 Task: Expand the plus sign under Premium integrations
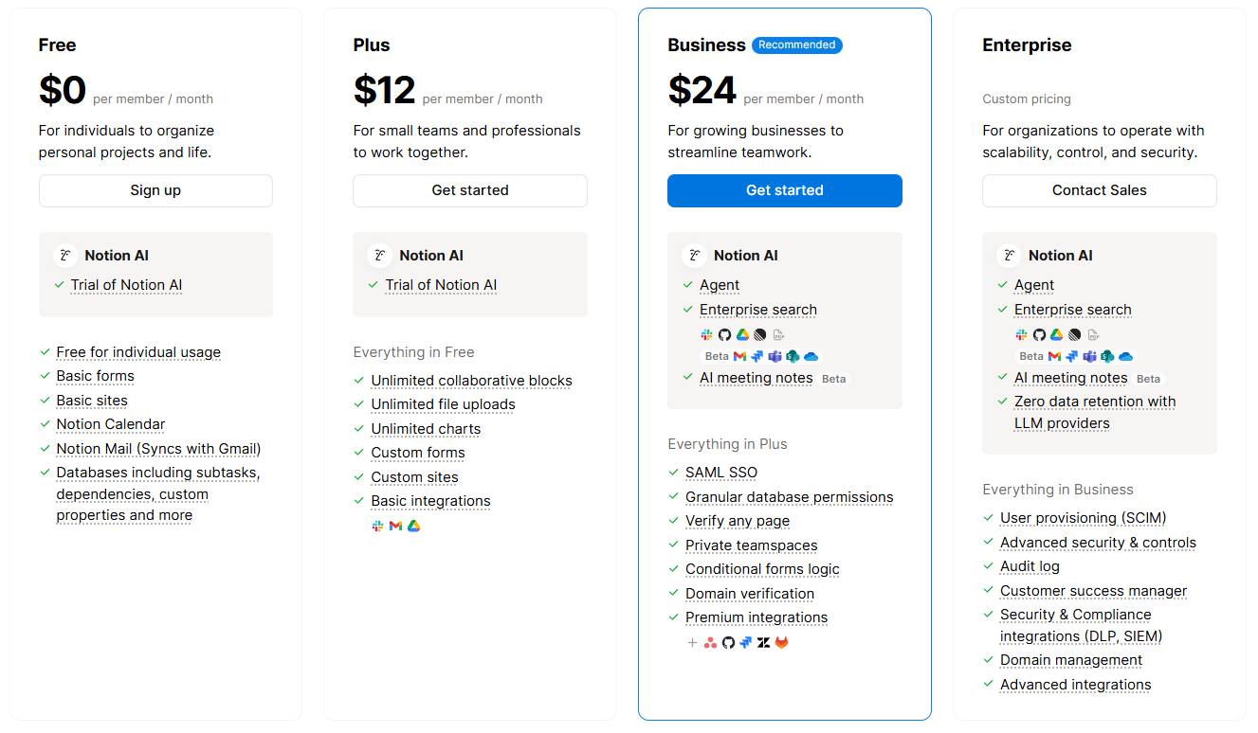(692, 642)
